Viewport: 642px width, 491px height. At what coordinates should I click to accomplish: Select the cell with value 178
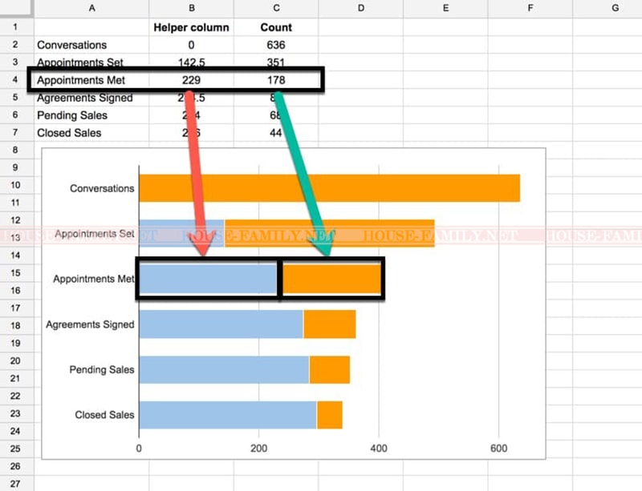click(x=276, y=80)
